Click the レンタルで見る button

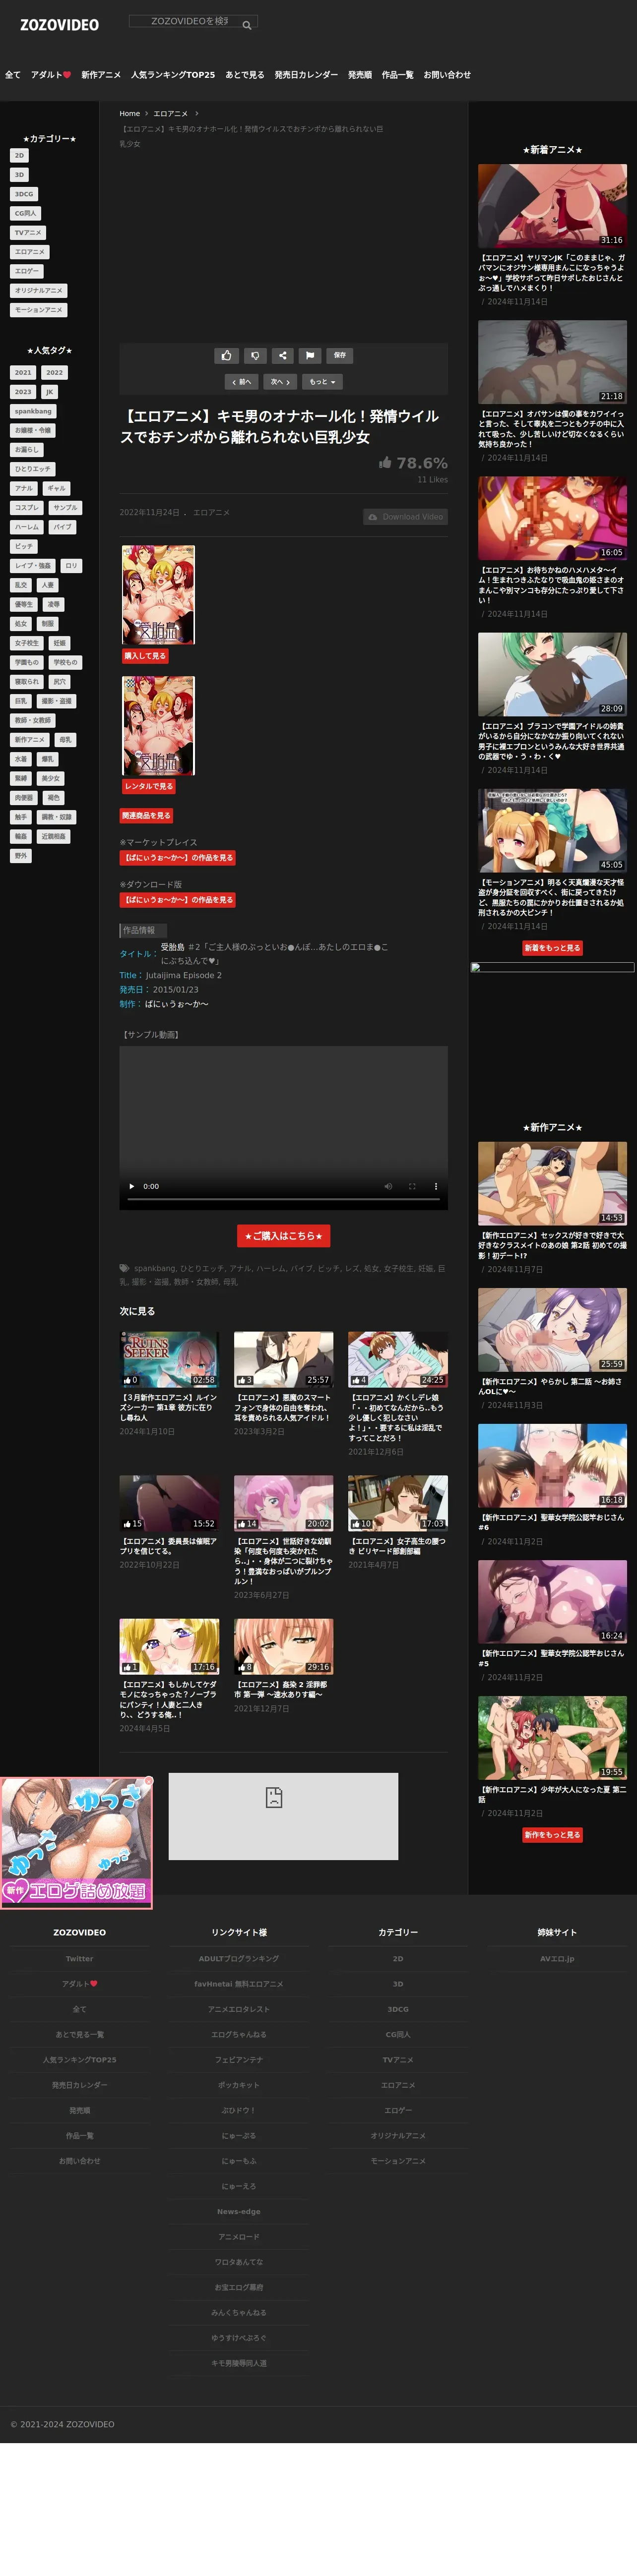149,786
